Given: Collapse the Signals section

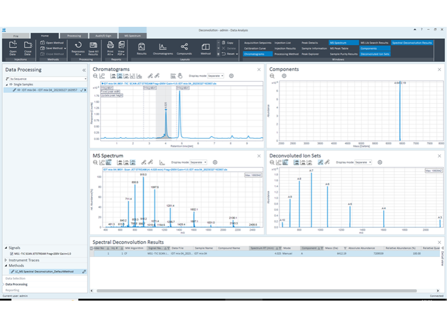Looking at the screenshot, I should click(6, 248).
